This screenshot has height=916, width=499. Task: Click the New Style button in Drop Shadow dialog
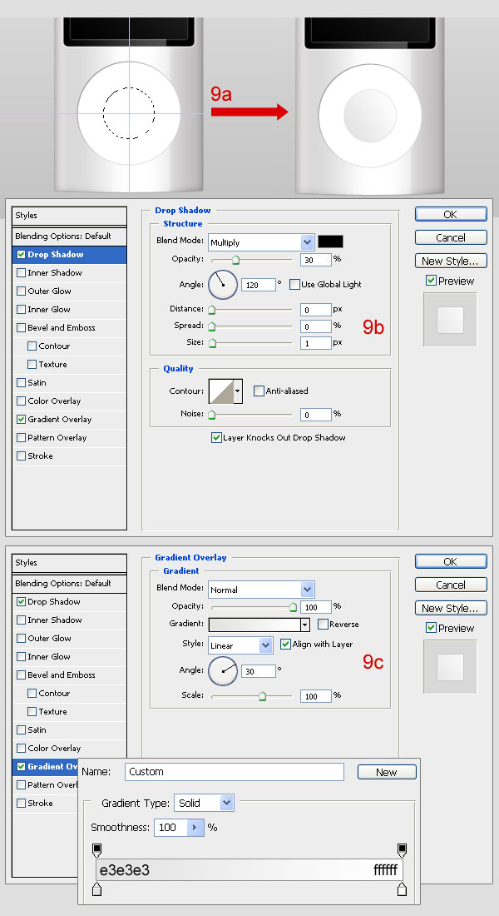[x=450, y=261]
